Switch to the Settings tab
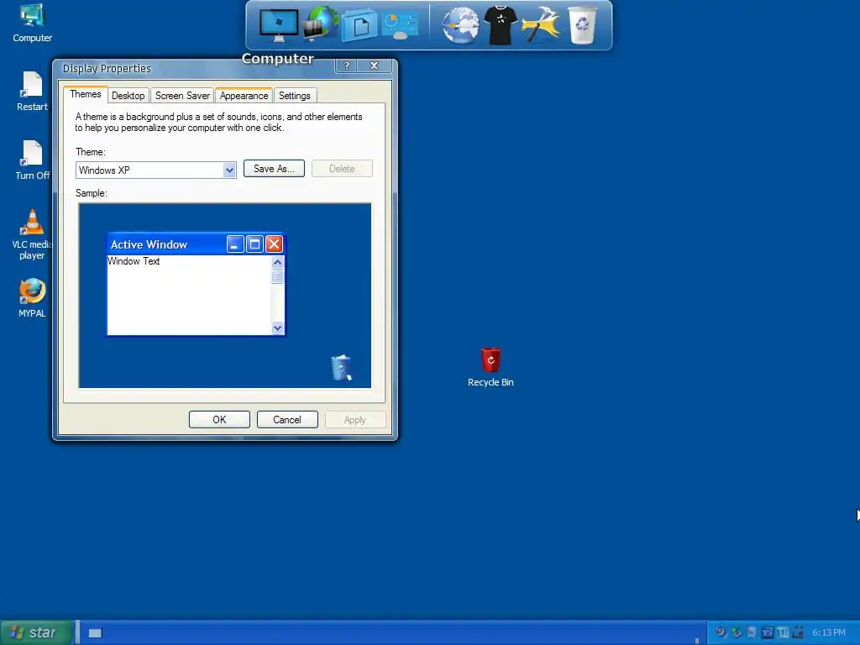 (x=295, y=96)
